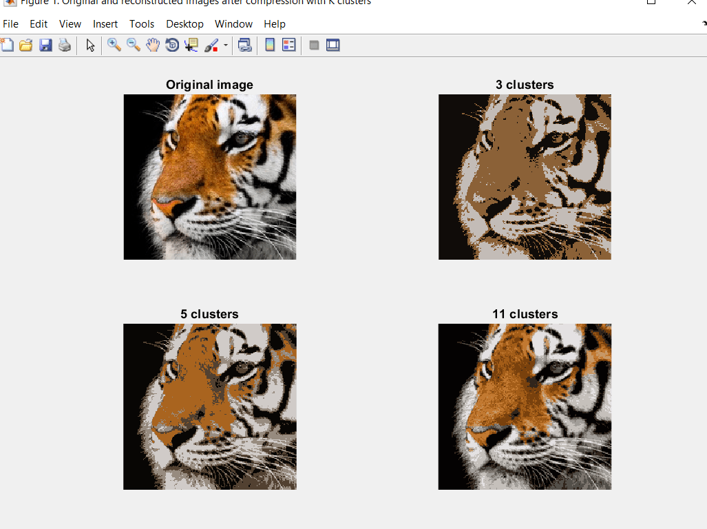Click the Link Plot icon
Screen dimensions: 707x529
pyautogui.click(x=244, y=45)
